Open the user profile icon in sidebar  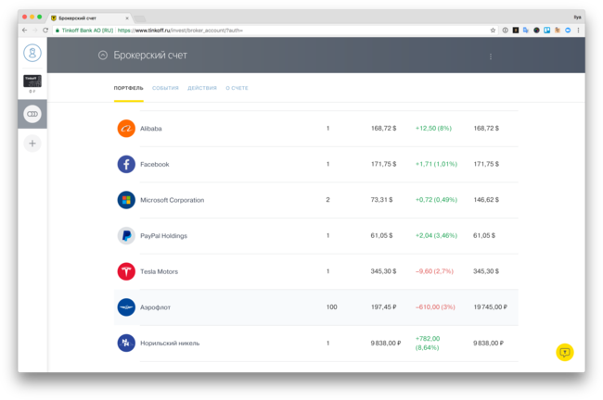point(32,54)
